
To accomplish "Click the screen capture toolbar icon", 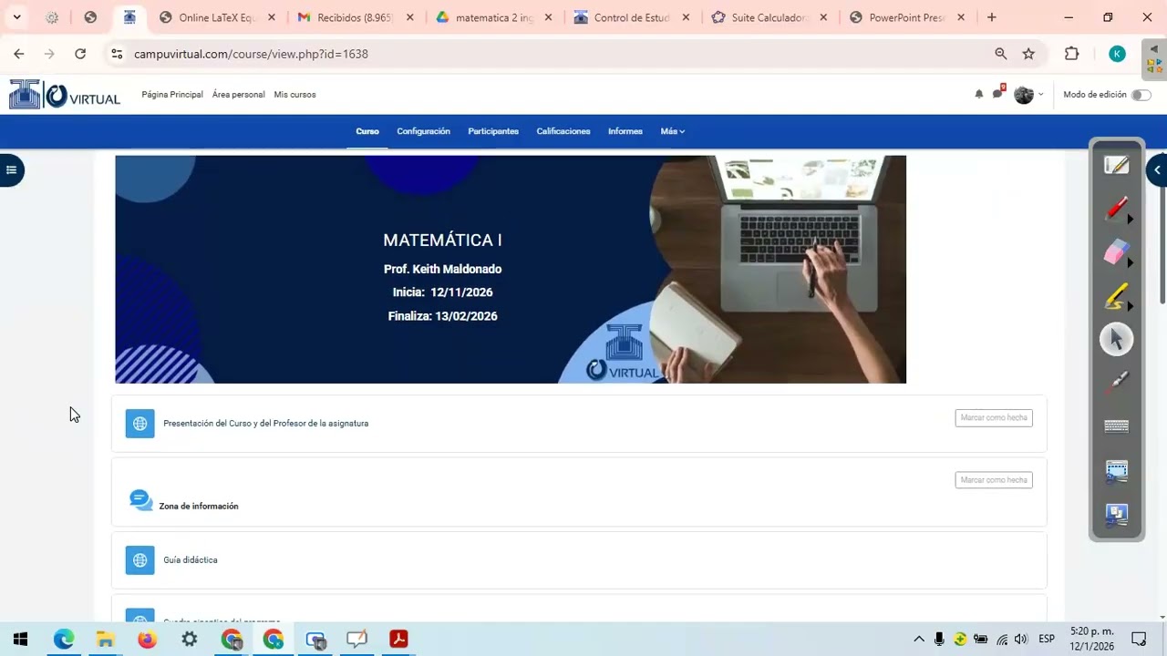I will click(x=1117, y=471).
